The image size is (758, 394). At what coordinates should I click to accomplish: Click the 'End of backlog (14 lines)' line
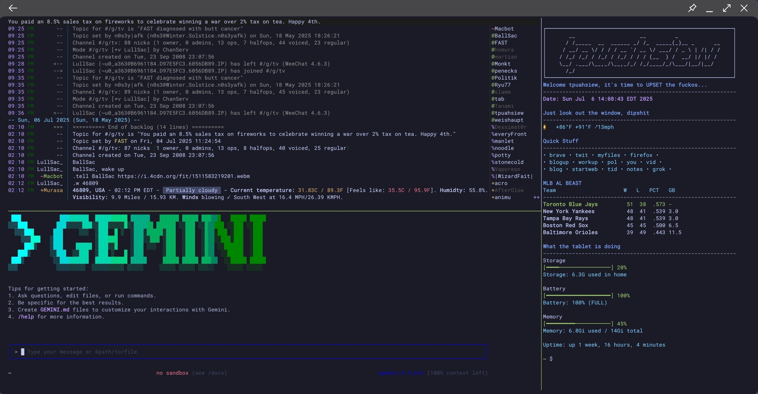pos(148,127)
